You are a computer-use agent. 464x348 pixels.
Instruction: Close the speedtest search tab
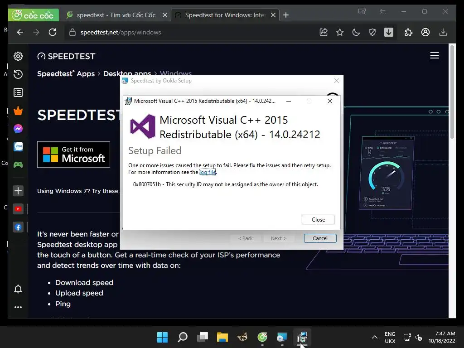(165, 15)
